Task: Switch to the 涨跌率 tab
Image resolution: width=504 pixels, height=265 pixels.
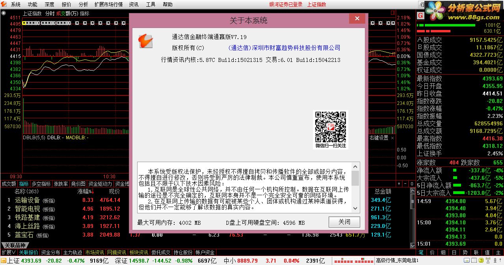Action: [61, 184]
